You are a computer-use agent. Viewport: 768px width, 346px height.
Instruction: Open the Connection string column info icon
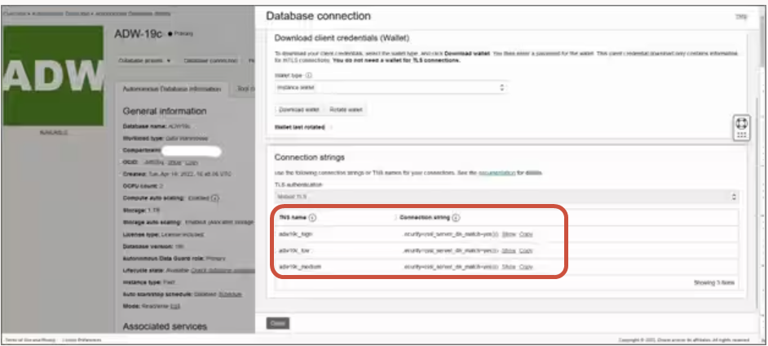(x=456, y=218)
